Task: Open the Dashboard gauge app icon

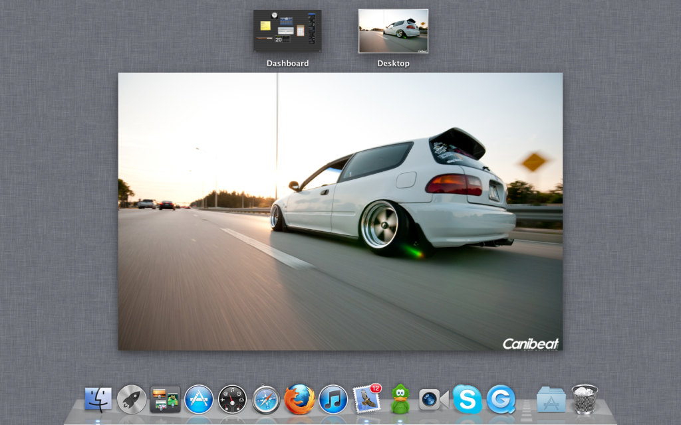Action: tap(231, 400)
